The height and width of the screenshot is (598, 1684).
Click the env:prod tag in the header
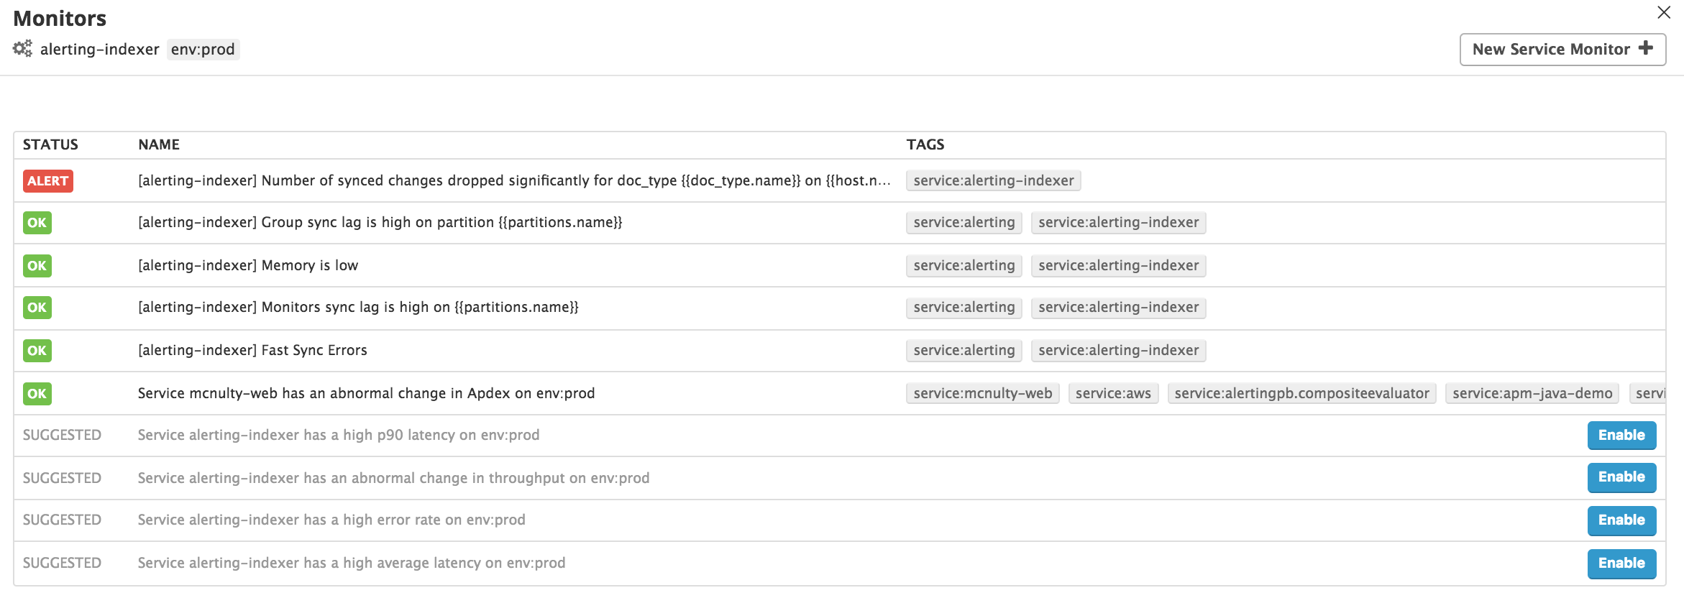point(203,50)
